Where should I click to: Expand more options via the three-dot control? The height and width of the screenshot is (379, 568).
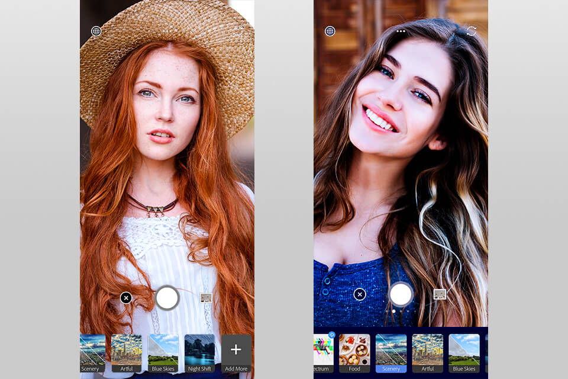401,31
